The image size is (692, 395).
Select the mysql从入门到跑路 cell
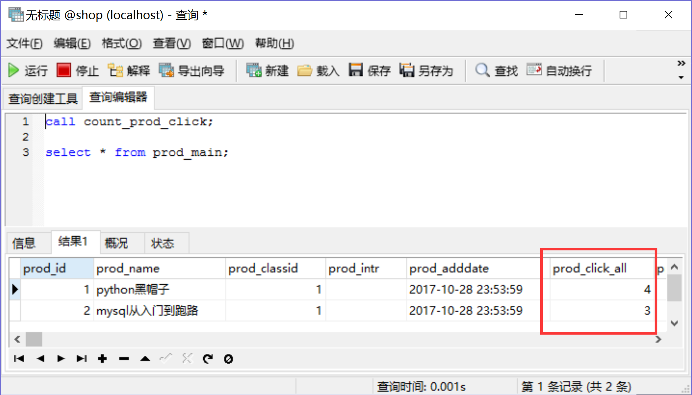pyautogui.click(x=159, y=310)
